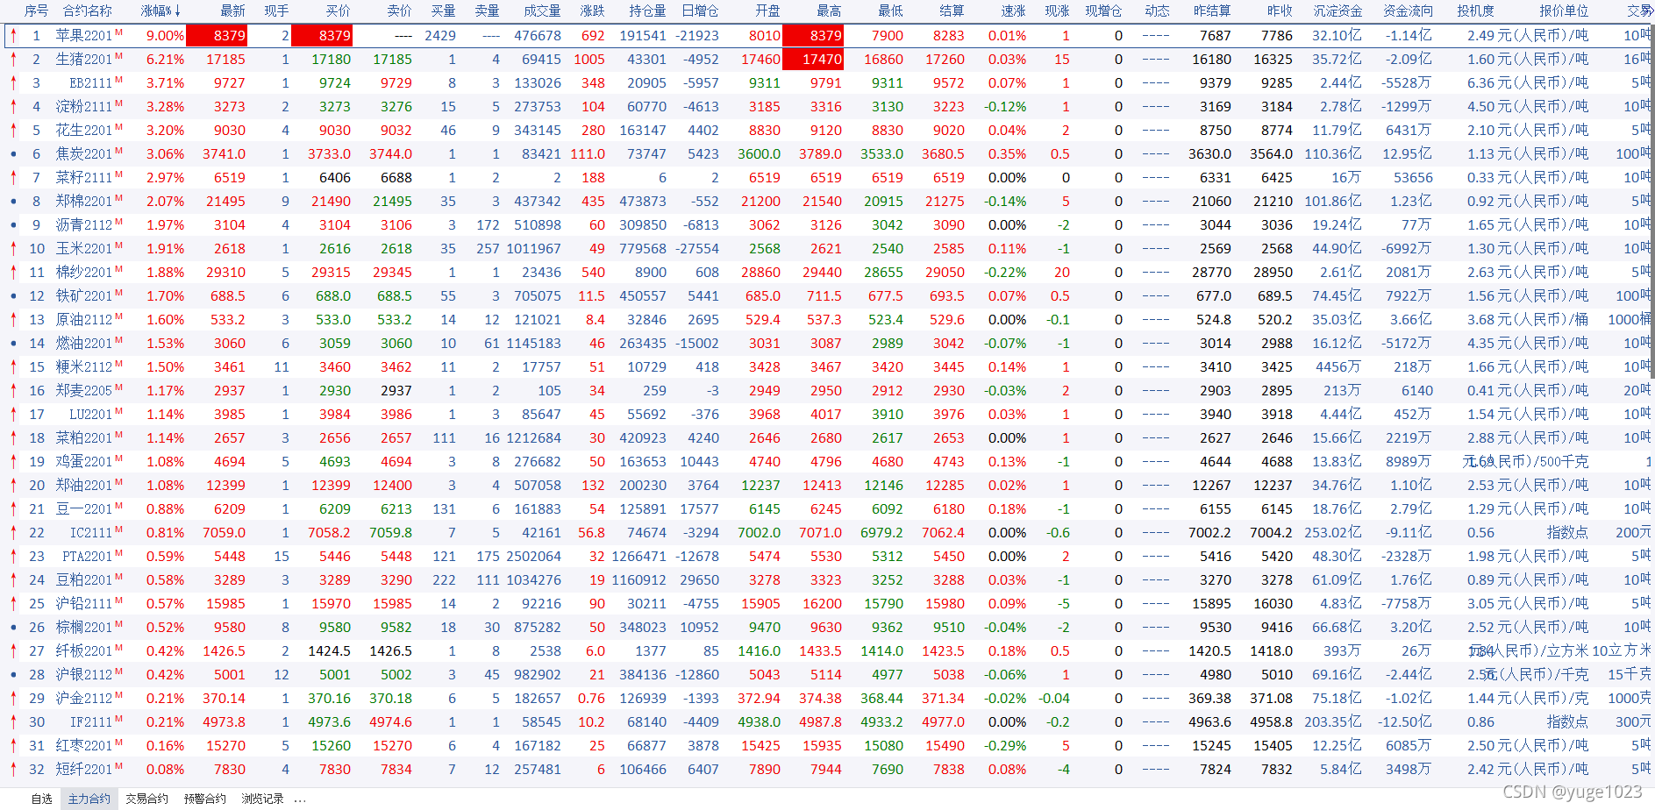Select the 原油2112 contract name
This screenshot has width=1655, height=810.
click(x=84, y=320)
